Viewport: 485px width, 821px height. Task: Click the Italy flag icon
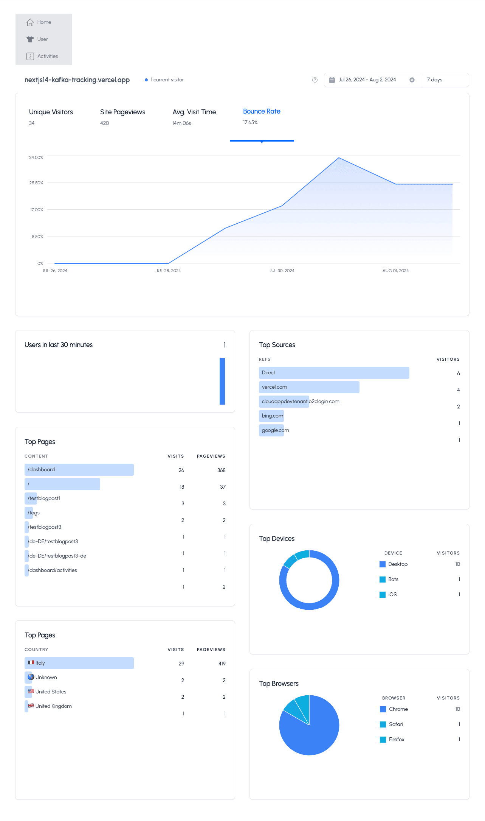click(31, 663)
